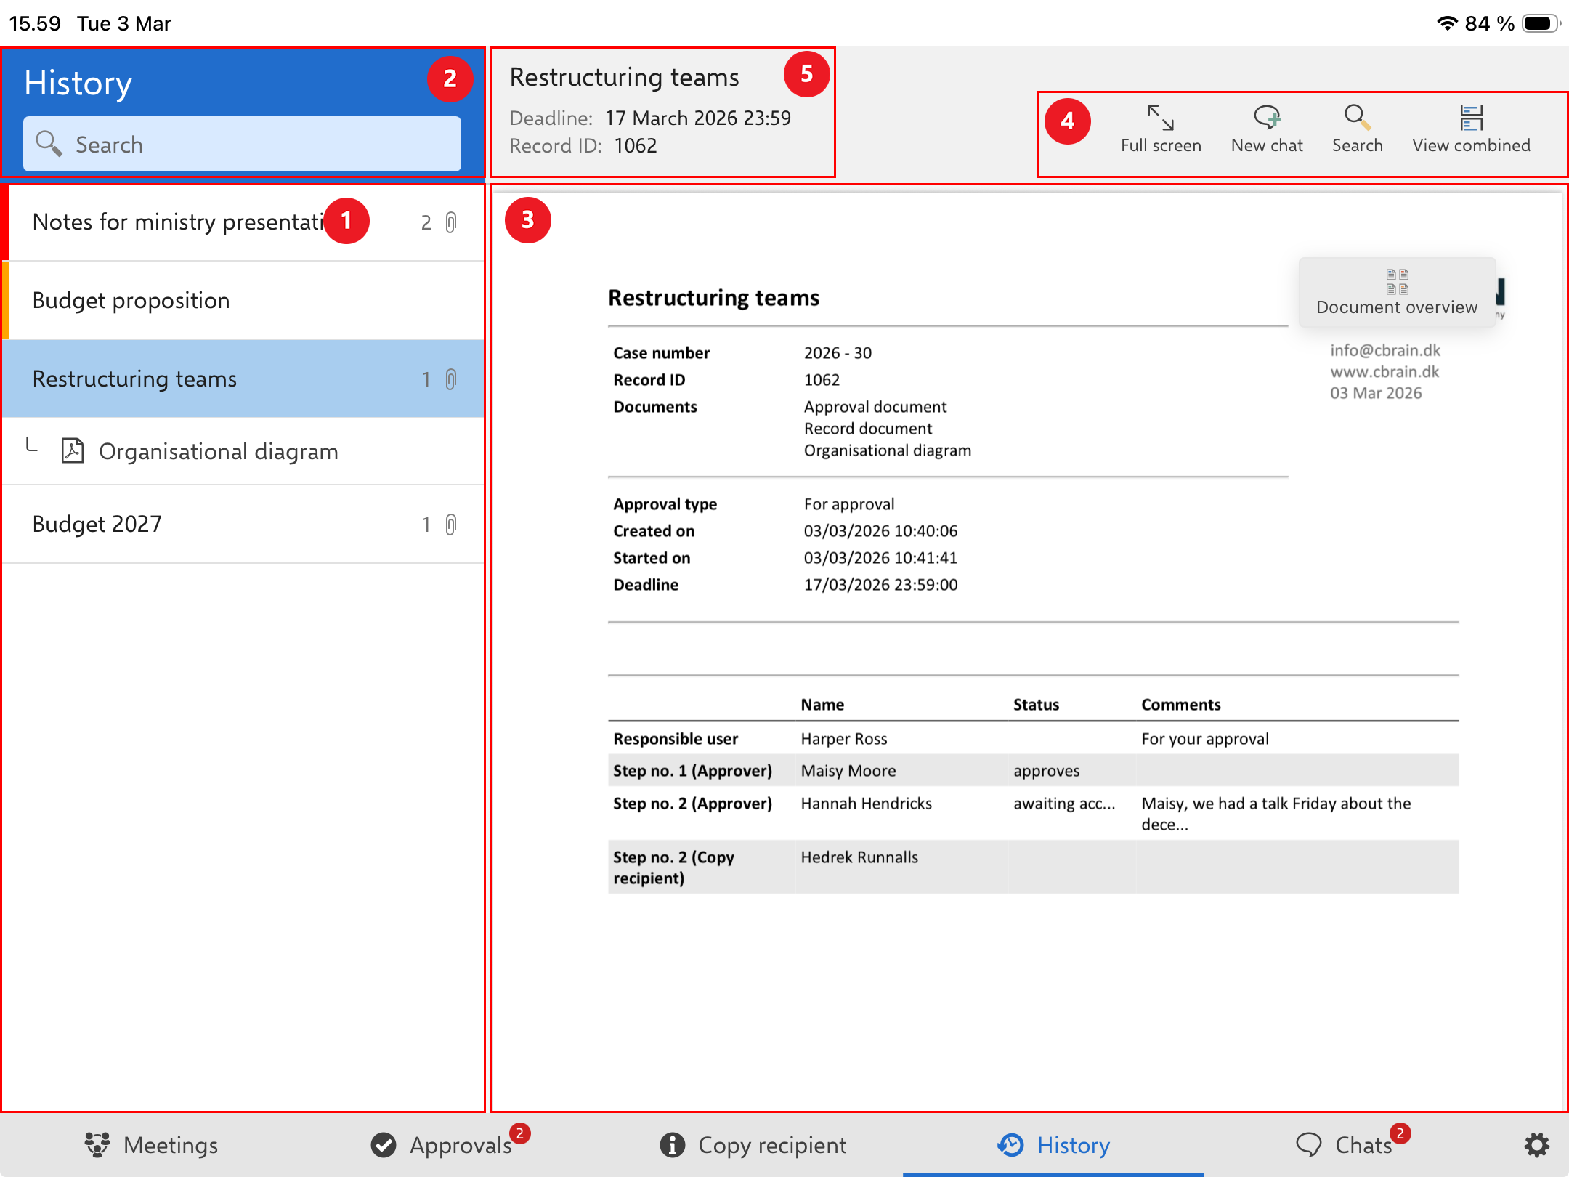Click magnifier icon in History search

[49, 144]
